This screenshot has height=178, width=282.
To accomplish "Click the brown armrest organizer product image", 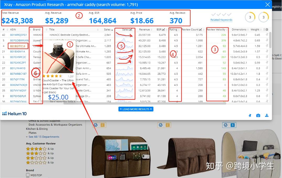I will pos(122,157).
